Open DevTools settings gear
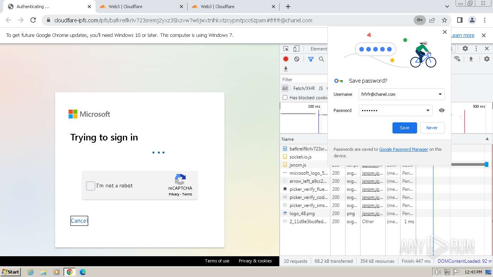The height and width of the screenshot is (277, 493). coord(465,49)
